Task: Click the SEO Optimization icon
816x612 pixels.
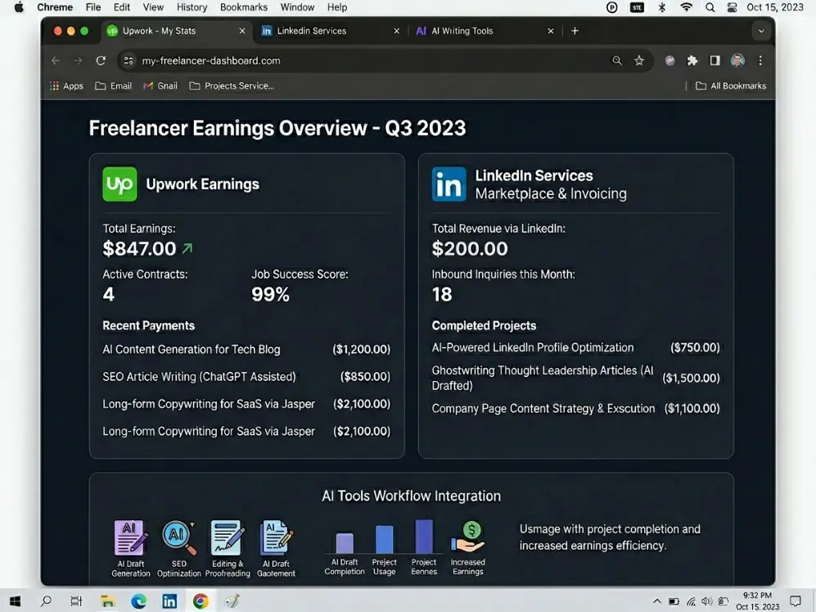Action: [x=179, y=538]
